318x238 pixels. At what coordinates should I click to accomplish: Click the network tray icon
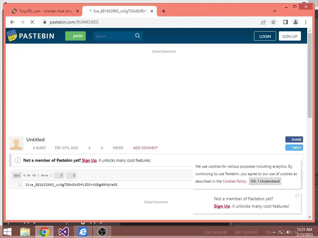click(281, 232)
